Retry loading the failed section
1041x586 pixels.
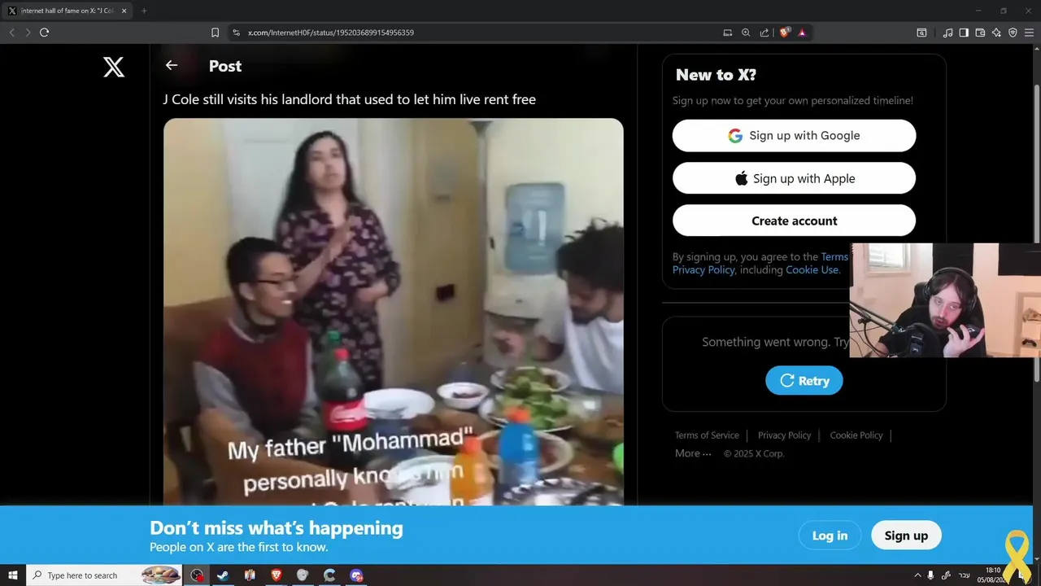[x=804, y=380]
